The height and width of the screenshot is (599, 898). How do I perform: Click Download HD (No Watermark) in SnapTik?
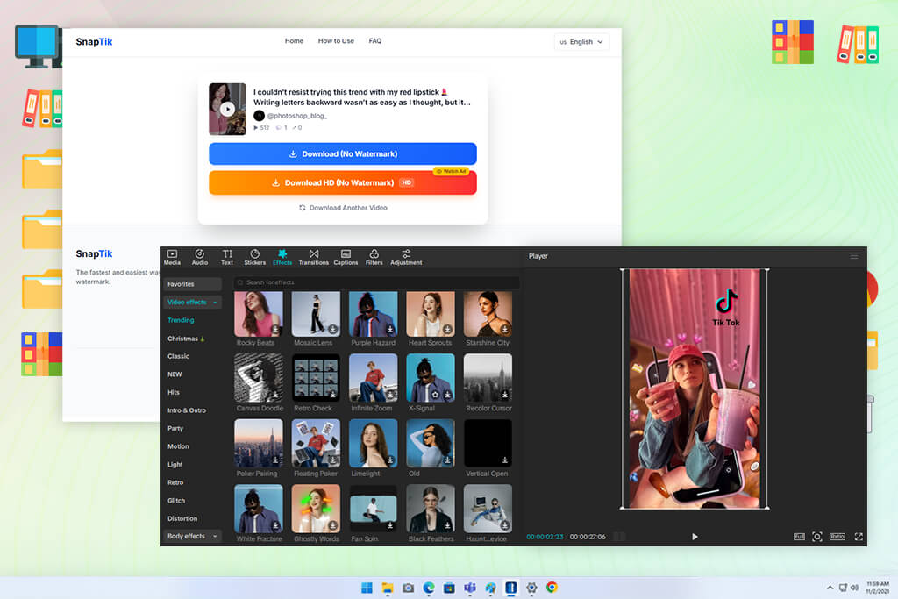343,182
